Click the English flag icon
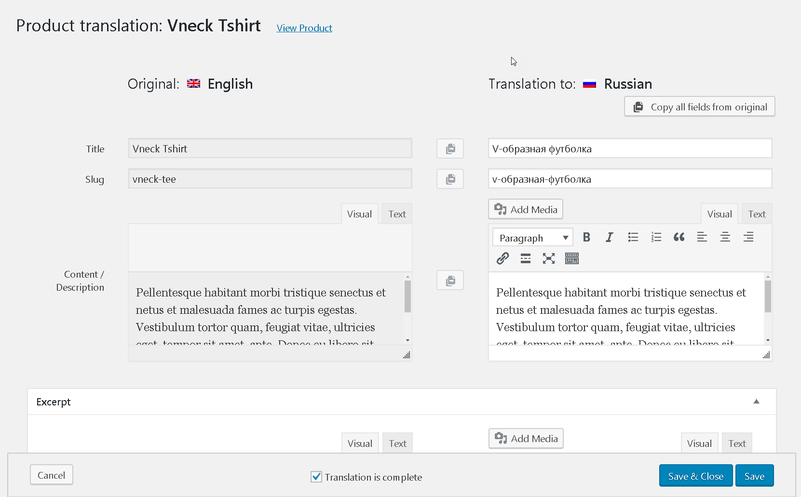Viewport: 801px width, 497px height. coord(194,83)
